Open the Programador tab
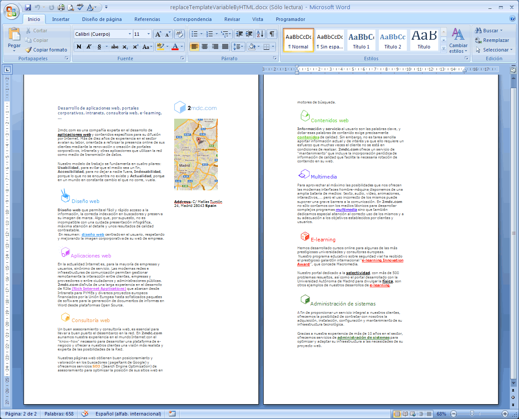 tap(290, 19)
